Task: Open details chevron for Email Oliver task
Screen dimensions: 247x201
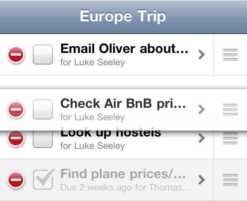Action: pyautogui.click(x=201, y=55)
